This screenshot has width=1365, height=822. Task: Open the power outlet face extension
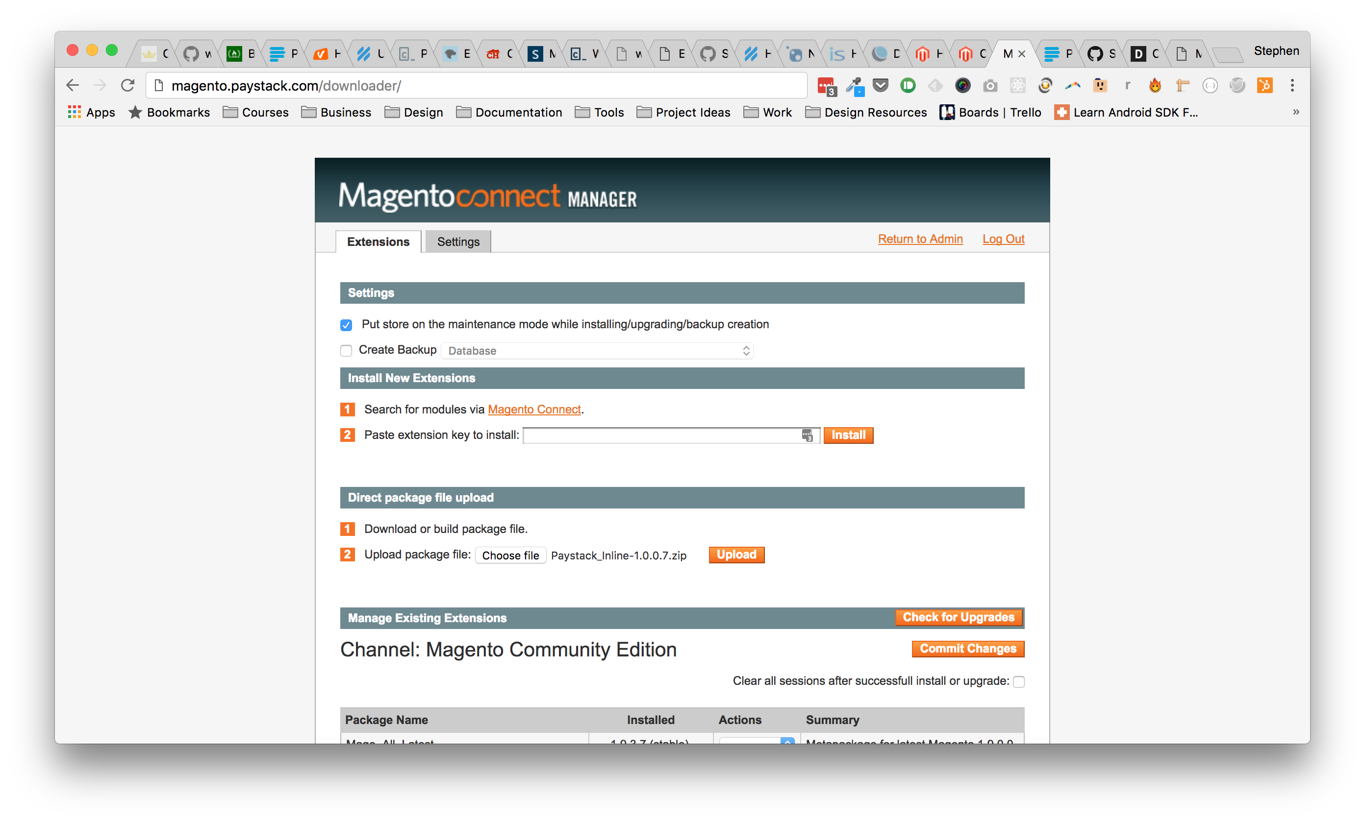[x=1100, y=85]
